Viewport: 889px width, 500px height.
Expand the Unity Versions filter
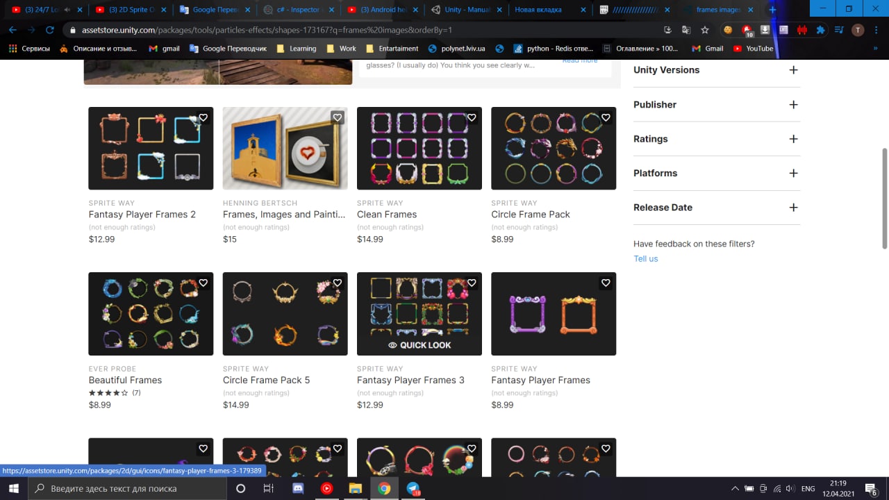point(793,70)
